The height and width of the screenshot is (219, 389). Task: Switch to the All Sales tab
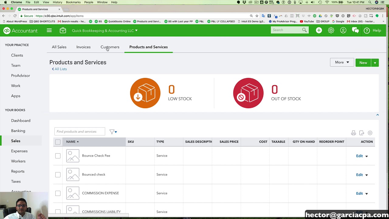point(59,47)
